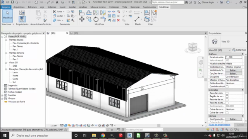Toggle Recortar vista checkbox
The height and width of the screenshot is (139, 248).
pyautogui.click(x=227, y=93)
